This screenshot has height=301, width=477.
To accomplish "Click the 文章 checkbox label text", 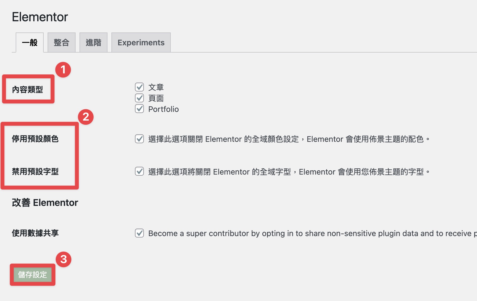I will pyautogui.click(x=156, y=87).
